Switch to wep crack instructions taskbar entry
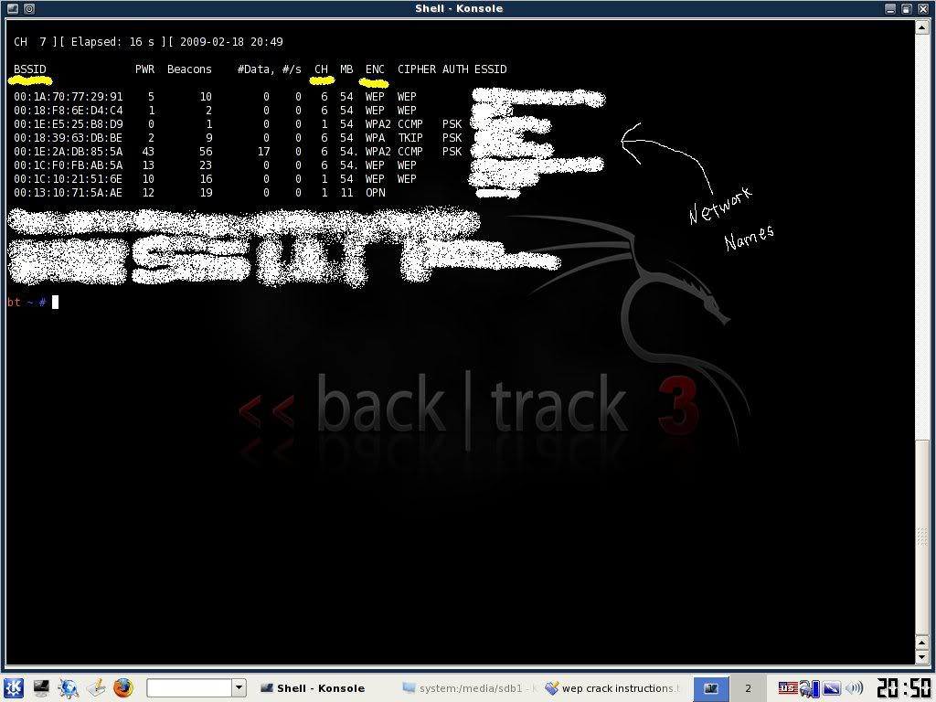936x702 pixels. click(613, 688)
